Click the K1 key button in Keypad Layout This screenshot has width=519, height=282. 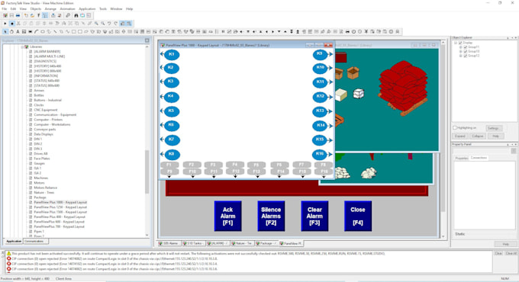pos(172,54)
